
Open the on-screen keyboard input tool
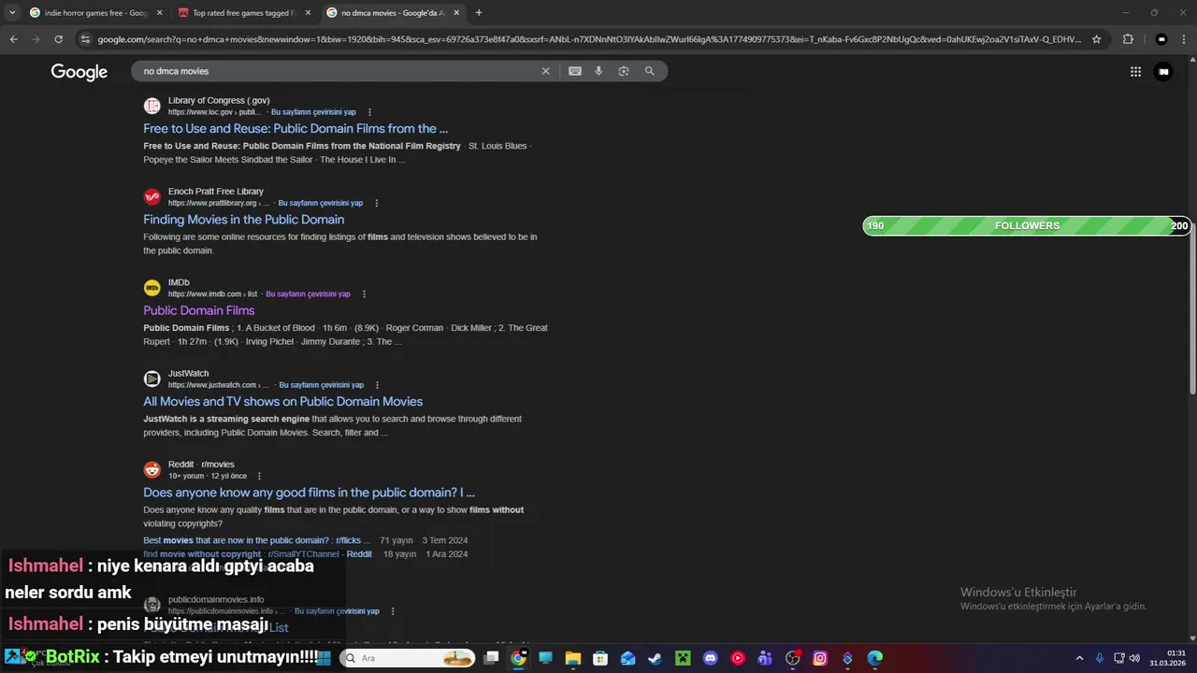coord(575,71)
